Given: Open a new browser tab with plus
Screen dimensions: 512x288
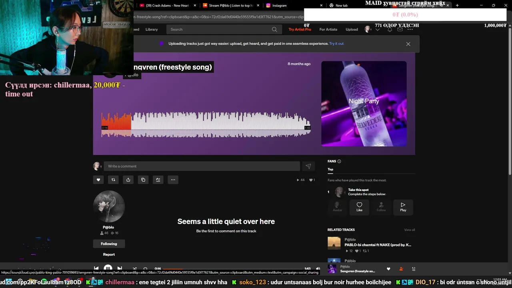Looking at the screenshot, I should [x=457, y=6].
